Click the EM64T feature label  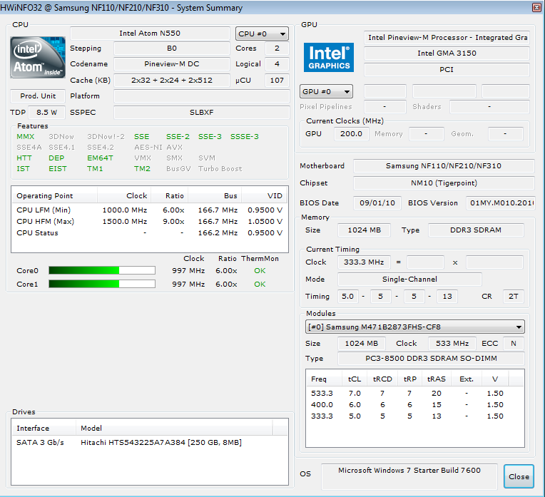coord(100,158)
